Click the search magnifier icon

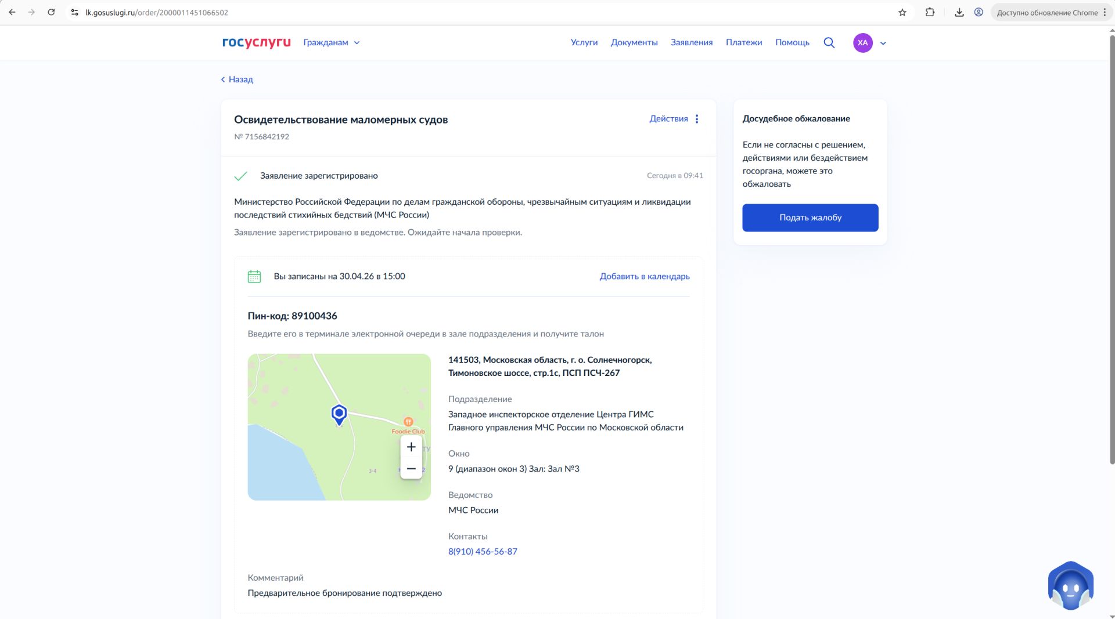click(829, 42)
